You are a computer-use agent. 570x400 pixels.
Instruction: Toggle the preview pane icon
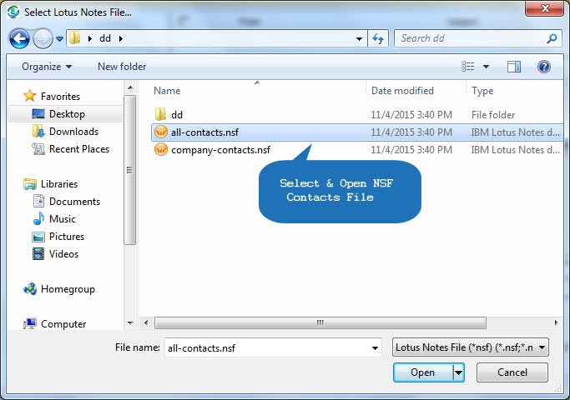514,67
